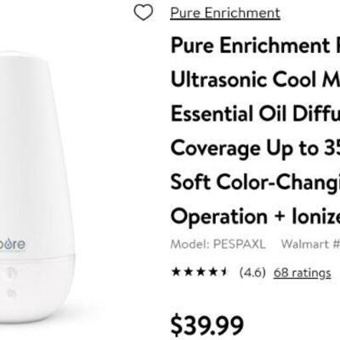340x340 pixels.
Task: Click the Pure Enrichment title heading line
Action: tap(255, 46)
